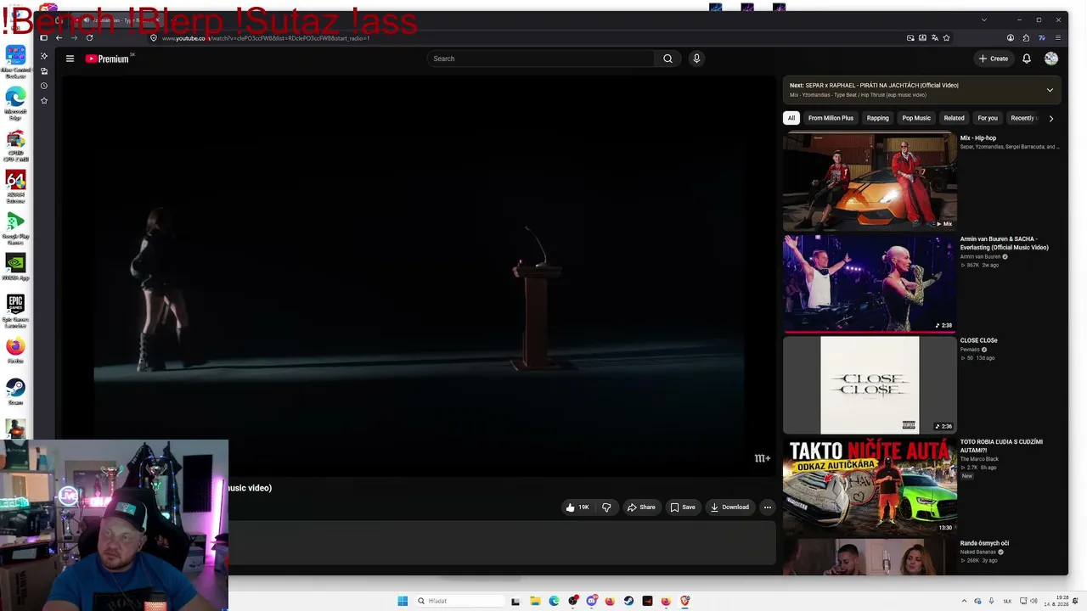
Task: Show more filter chips with arrow
Action: click(1051, 118)
